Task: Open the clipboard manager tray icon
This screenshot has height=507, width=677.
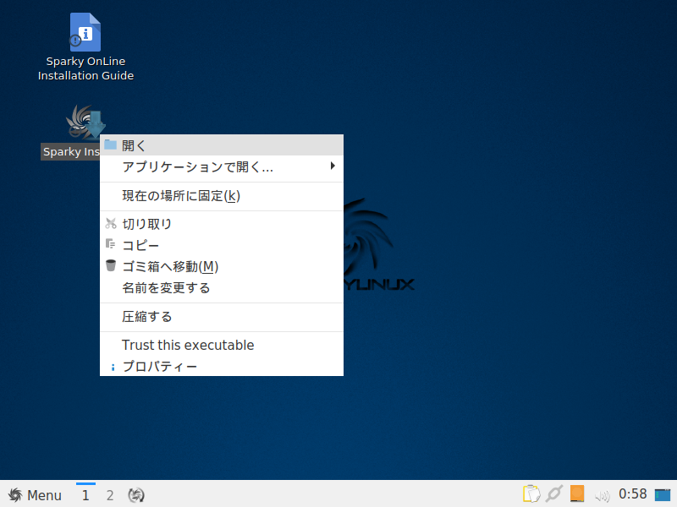Action: point(531,494)
